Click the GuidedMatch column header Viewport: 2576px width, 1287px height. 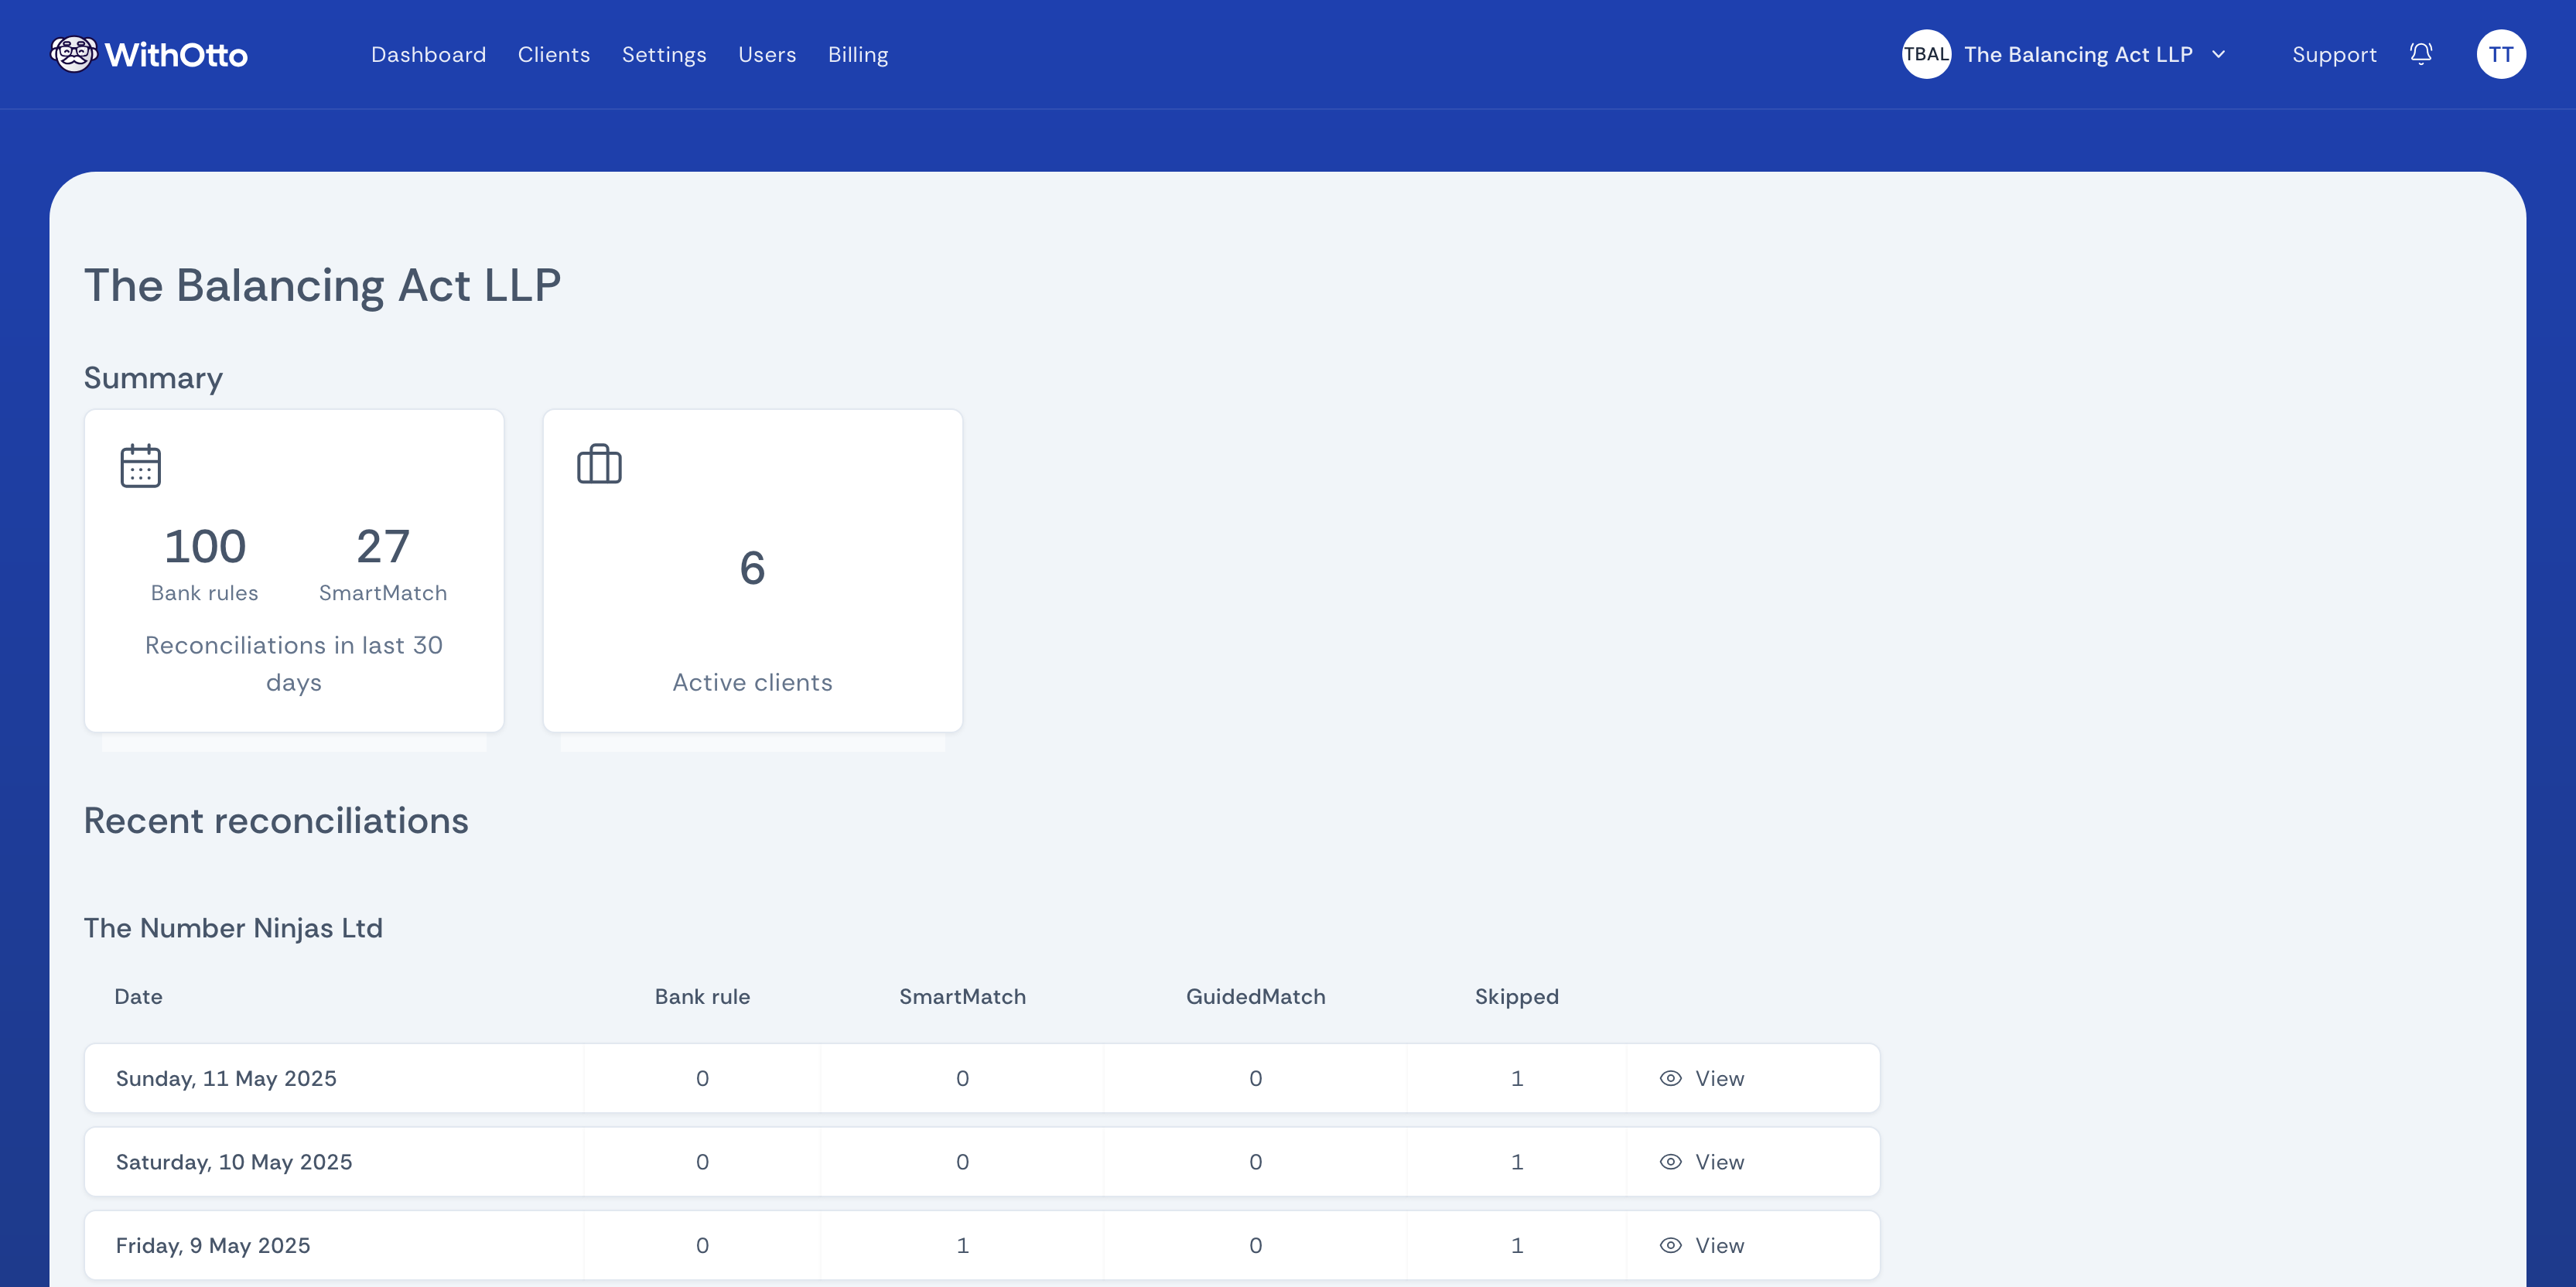click(x=1255, y=996)
